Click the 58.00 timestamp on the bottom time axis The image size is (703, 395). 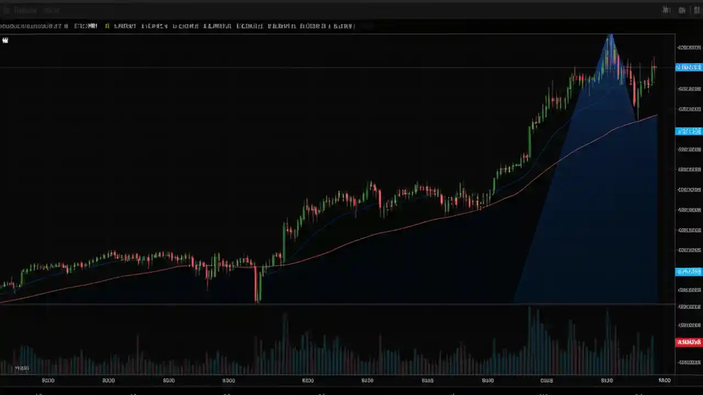[x=665, y=380]
